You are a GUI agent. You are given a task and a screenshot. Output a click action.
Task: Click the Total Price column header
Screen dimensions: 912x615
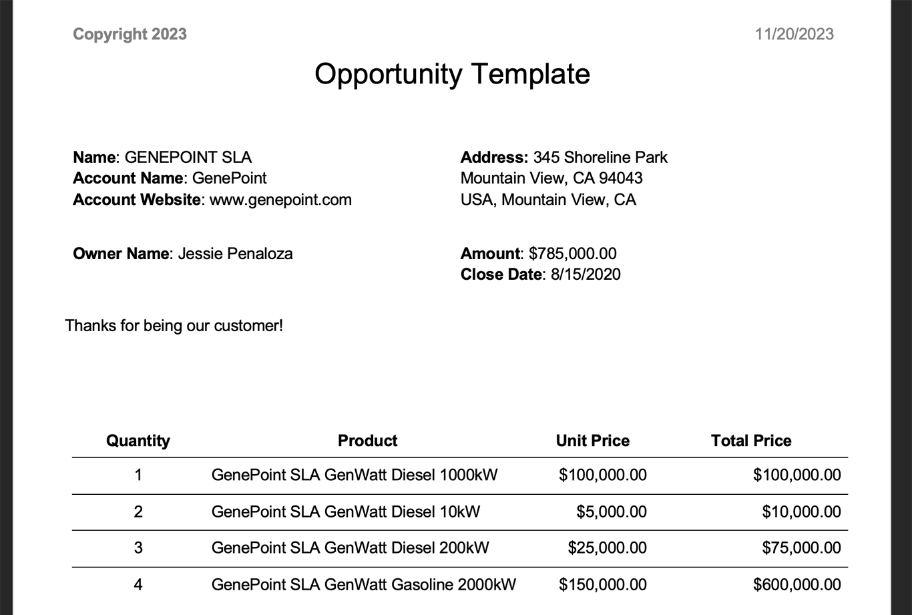click(x=751, y=441)
